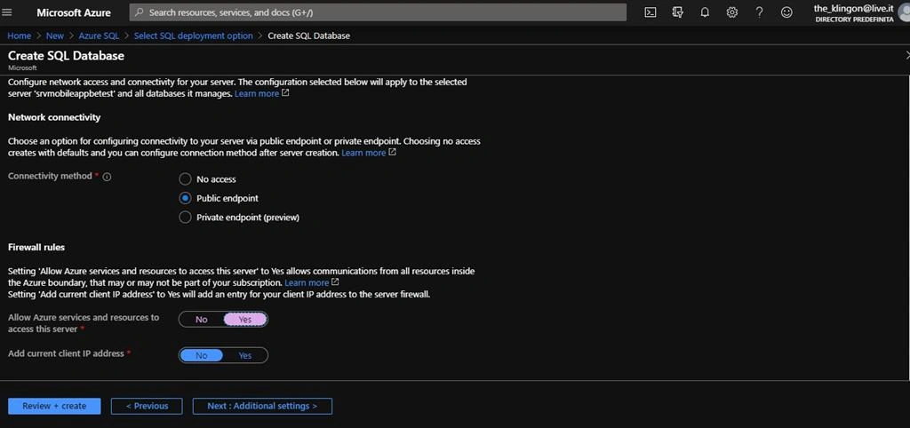This screenshot has height=428, width=910.
Task: Click the Microsoft Azure portal title
Action: point(74,12)
